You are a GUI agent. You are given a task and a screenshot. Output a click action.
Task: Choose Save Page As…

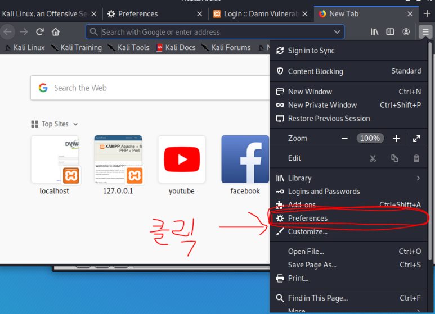click(348, 265)
